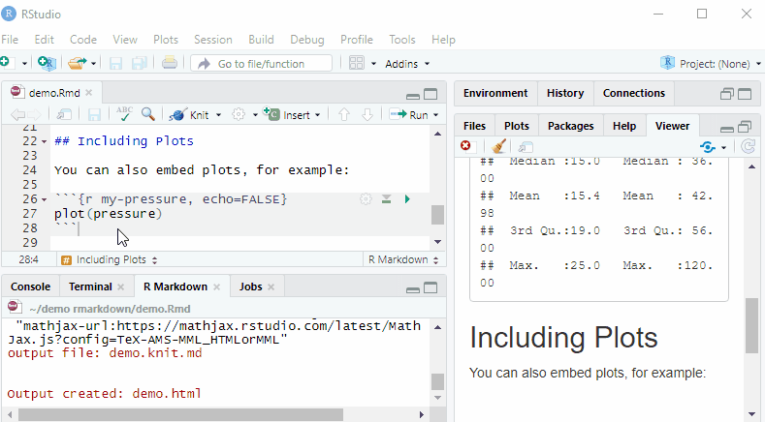Click the main toolbar Save icon
The image size is (765, 422).
pyautogui.click(x=115, y=63)
